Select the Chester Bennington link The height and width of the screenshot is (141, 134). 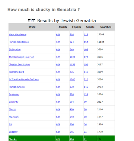[x=19, y=64]
